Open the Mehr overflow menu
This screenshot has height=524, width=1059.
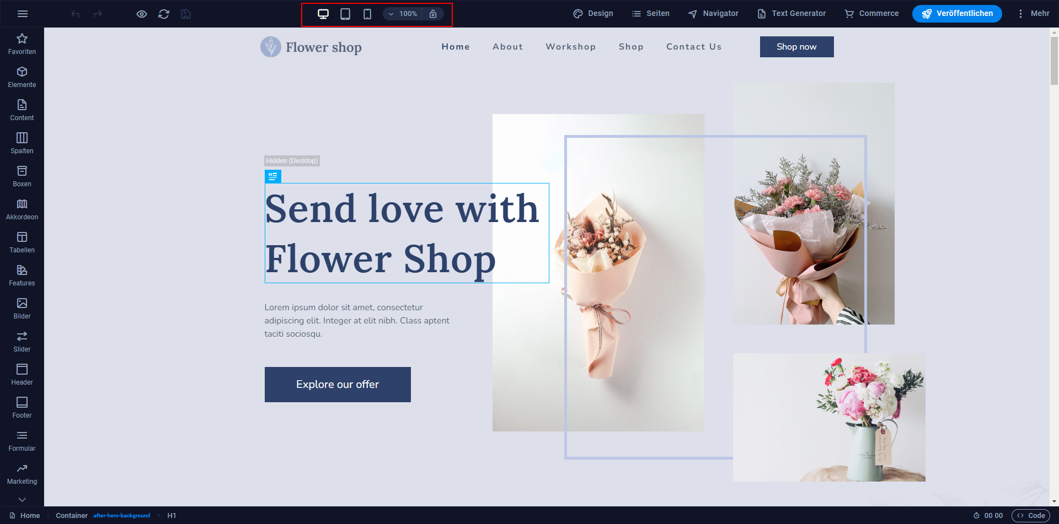1033,14
